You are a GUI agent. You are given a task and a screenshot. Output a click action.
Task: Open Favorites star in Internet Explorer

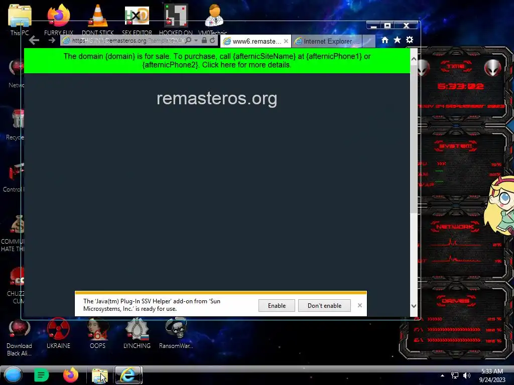click(398, 40)
